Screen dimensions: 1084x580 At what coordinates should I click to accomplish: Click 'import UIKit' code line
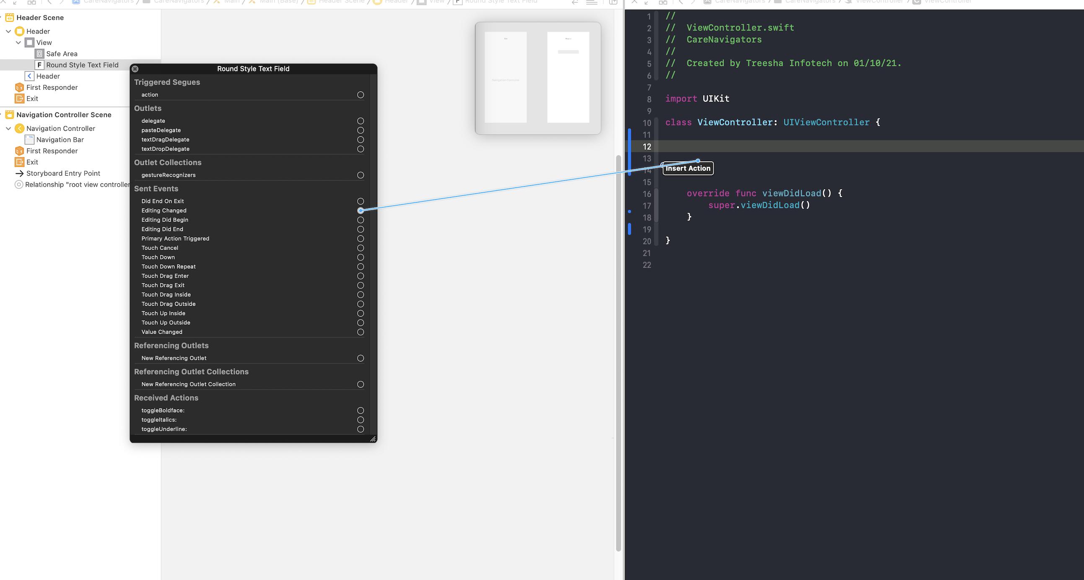pyautogui.click(x=697, y=99)
